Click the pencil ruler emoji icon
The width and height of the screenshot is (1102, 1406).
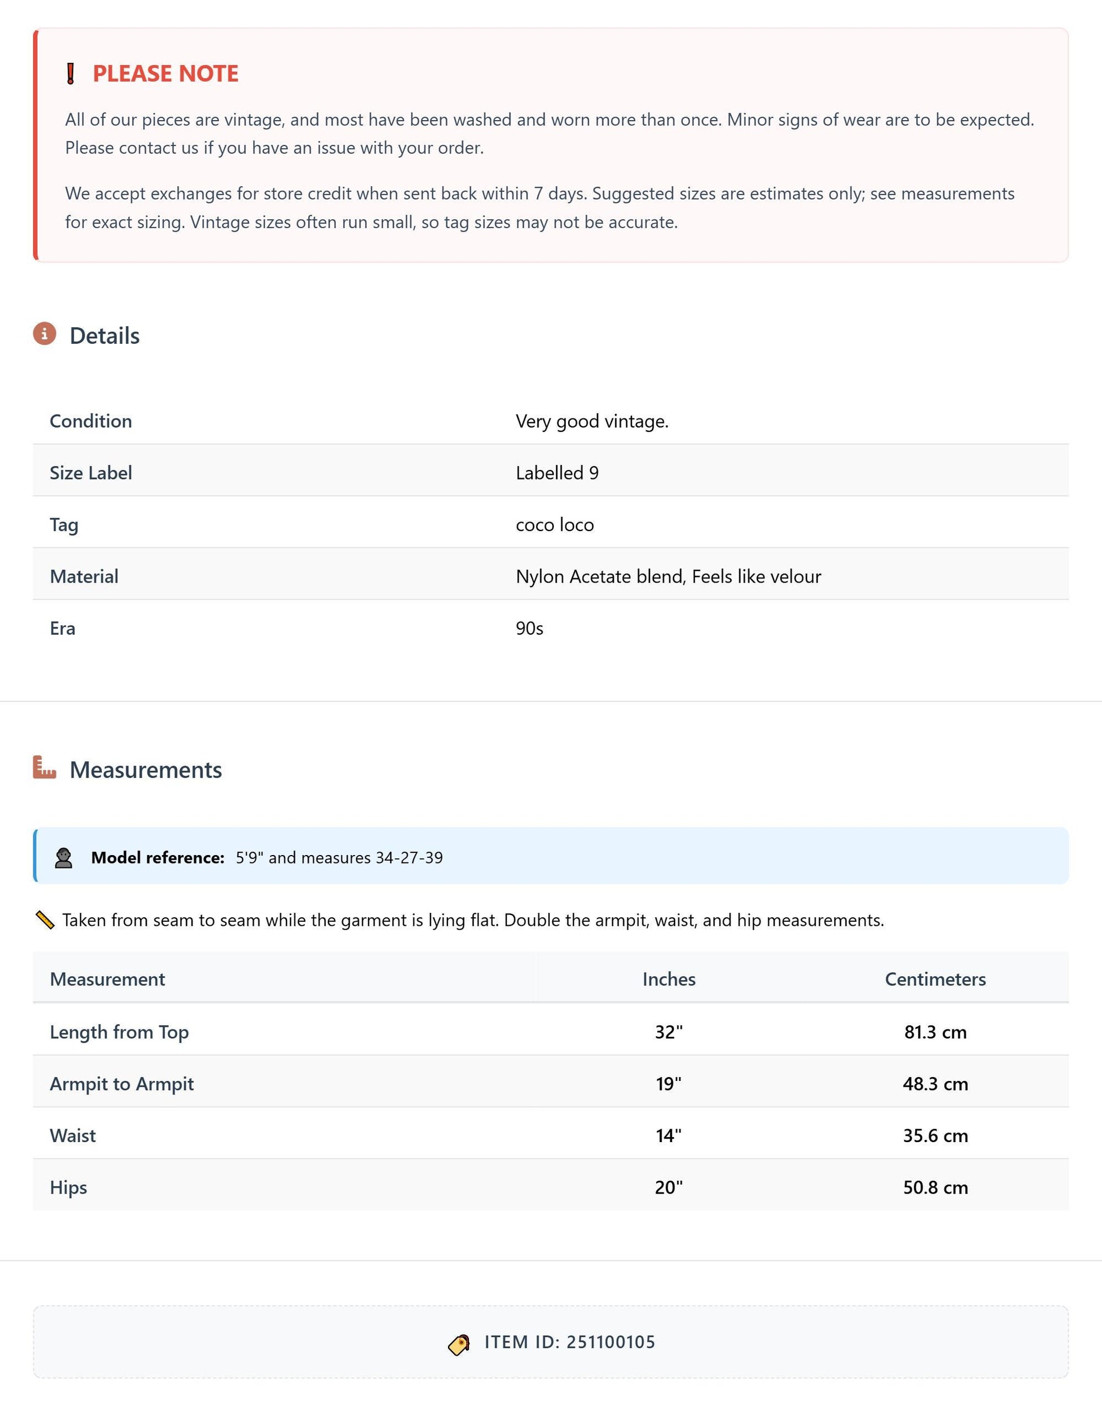(45, 920)
